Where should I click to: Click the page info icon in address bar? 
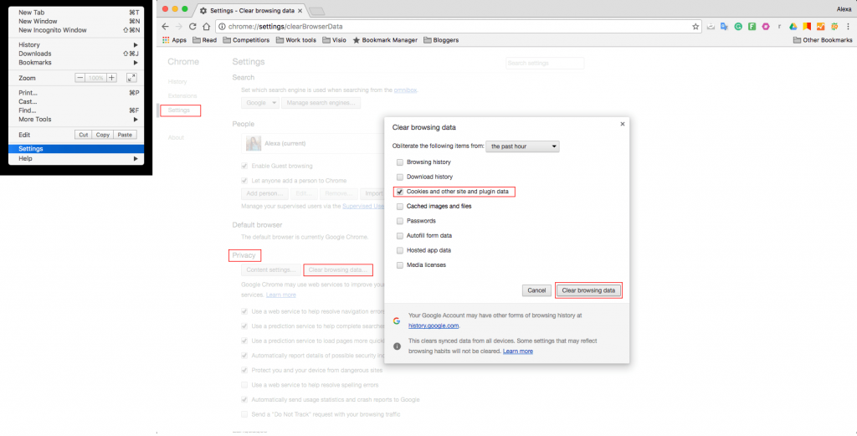(222, 26)
